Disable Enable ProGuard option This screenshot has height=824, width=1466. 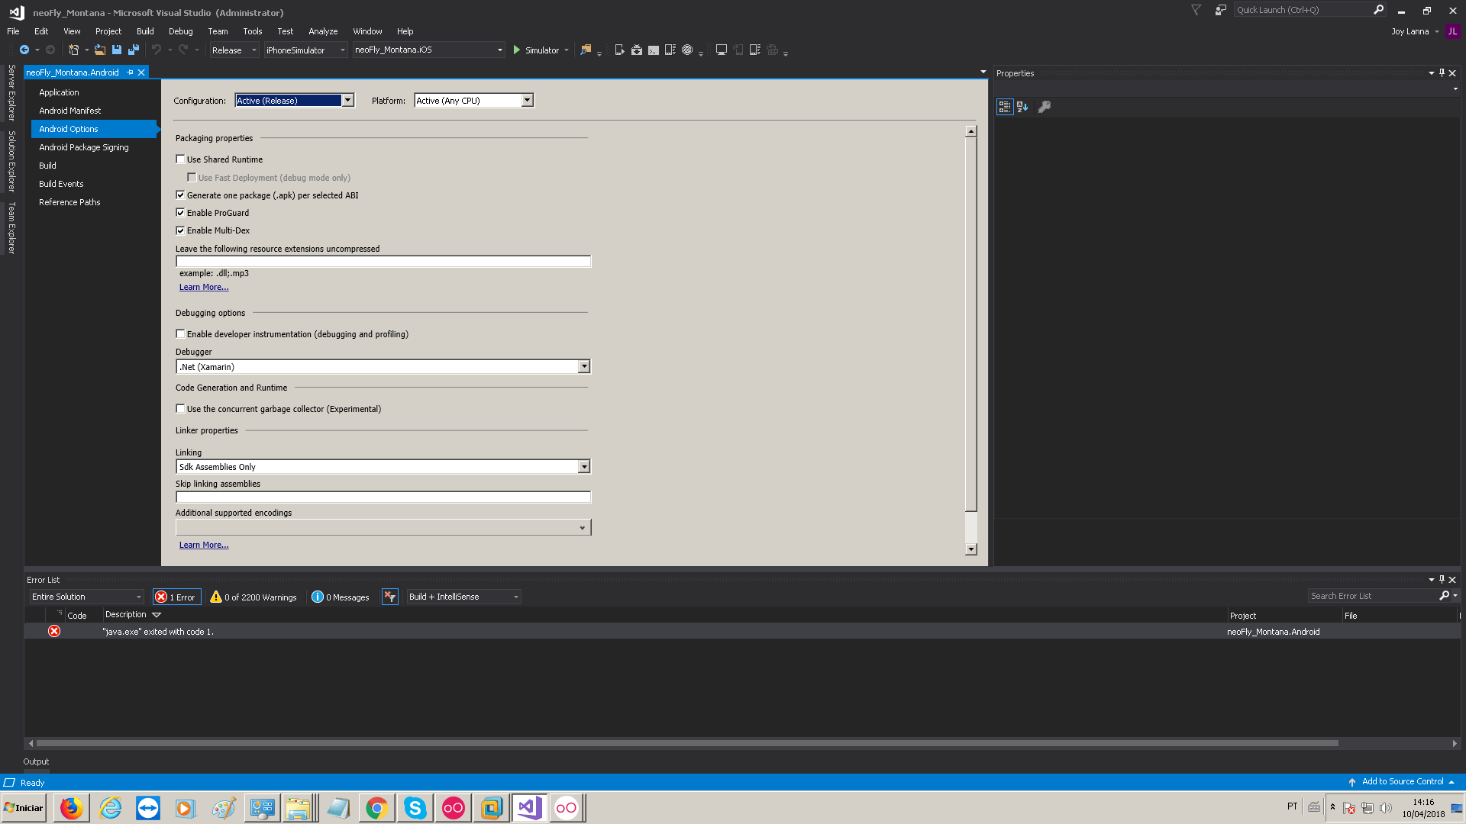(x=180, y=212)
